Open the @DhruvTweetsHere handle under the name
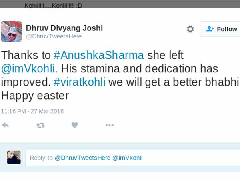240x180 pixels. (54, 36)
